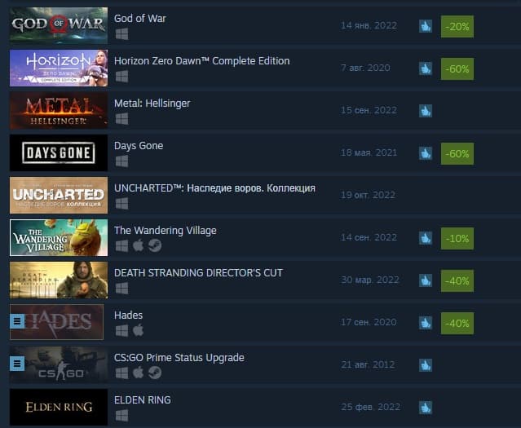521x428 pixels.
Task: Click the list badge icon on the Hades thumbnail
Action: pyautogui.click(x=17, y=321)
